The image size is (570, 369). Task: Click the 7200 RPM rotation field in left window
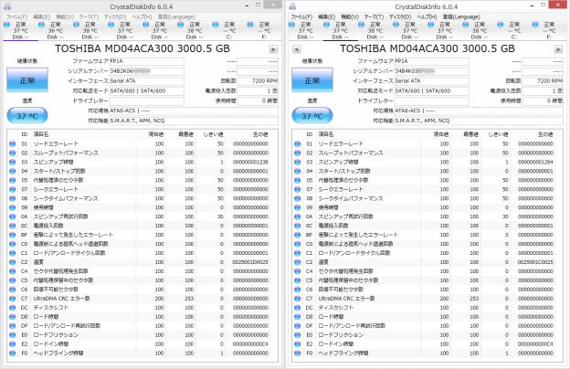coord(258,80)
